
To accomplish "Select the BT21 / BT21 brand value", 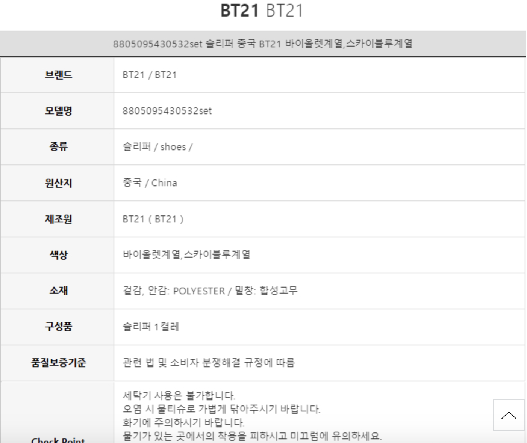I will click(150, 75).
